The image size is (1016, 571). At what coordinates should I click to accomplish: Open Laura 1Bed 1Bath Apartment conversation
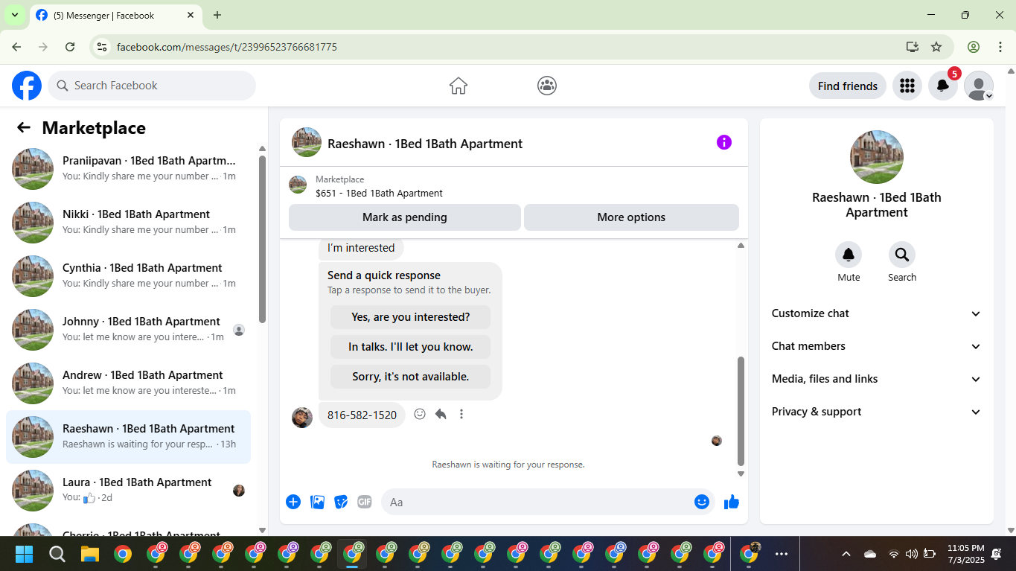point(128,491)
